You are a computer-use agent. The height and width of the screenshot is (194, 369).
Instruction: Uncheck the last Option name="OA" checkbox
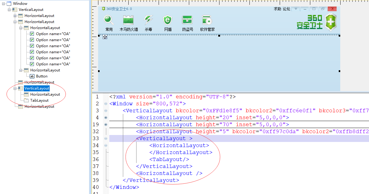pos(32,64)
